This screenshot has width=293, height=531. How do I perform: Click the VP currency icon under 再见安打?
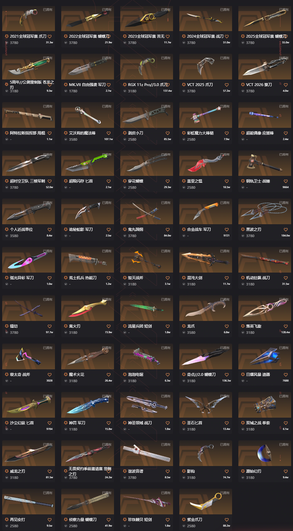click(x=7, y=526)
